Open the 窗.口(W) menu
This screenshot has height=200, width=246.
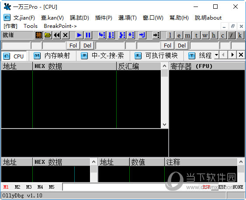[153, 18]
